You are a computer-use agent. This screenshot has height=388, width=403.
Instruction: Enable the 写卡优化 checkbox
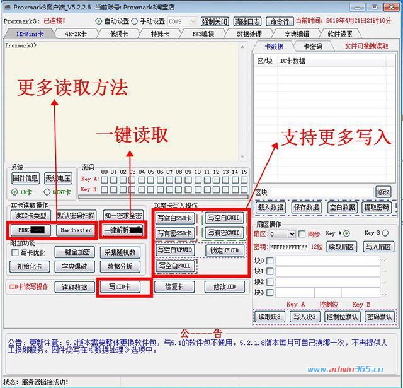coord(15,252)
